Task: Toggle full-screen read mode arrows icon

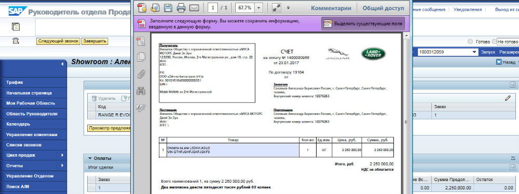Action: pyautogui.click(x=276, y=8)
